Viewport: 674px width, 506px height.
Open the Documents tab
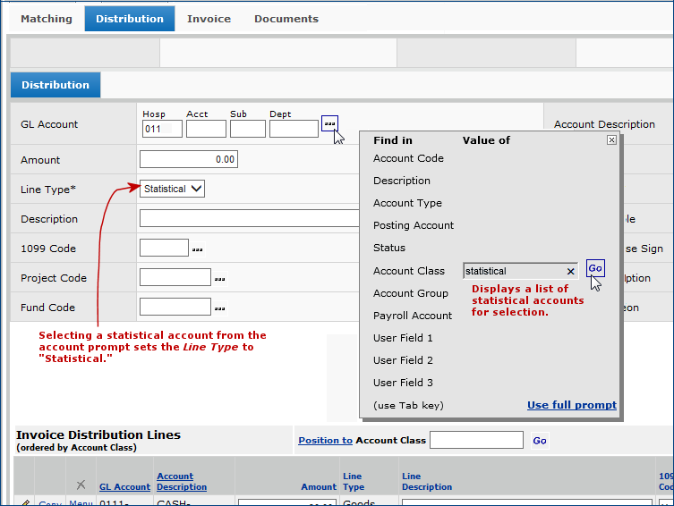[286, 19]
